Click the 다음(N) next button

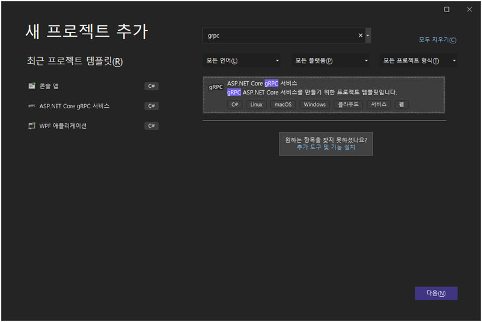tap(436, 293)
